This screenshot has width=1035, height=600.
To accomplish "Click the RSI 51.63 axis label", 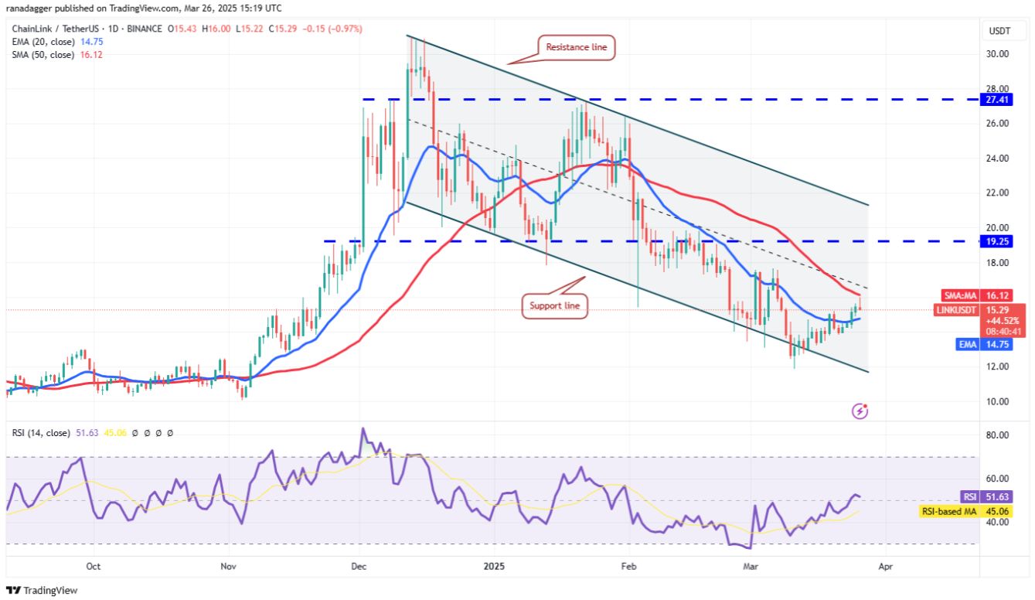I will click(986, 497).
